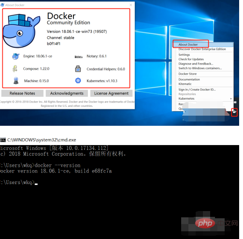Click the docker --version command line
Viewport: 243px width, 239px height.
coord(40,165)
